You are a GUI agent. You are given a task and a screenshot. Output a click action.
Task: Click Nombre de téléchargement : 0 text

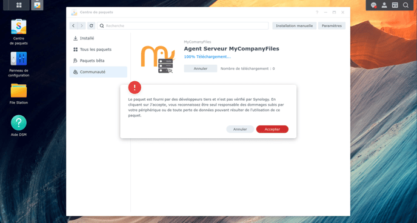(x=247, y=68)
